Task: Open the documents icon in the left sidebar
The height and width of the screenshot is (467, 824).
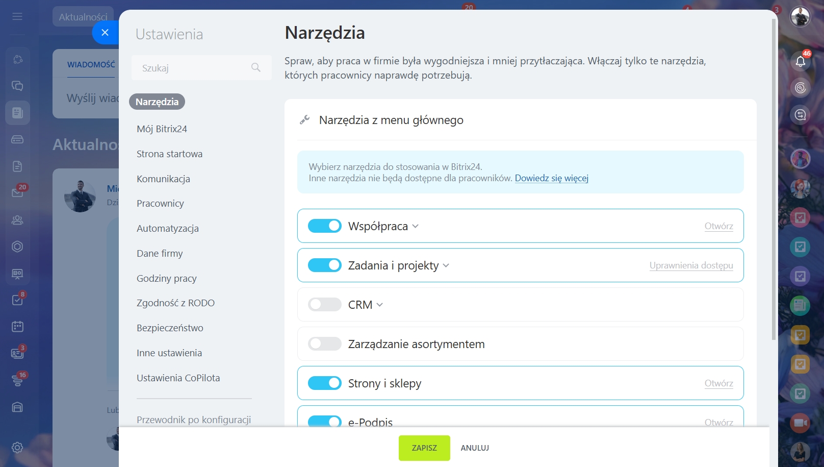Action: (x=17, y=166)
